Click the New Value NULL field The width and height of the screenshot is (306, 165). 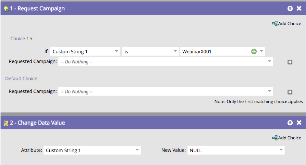tap(234, 150)
